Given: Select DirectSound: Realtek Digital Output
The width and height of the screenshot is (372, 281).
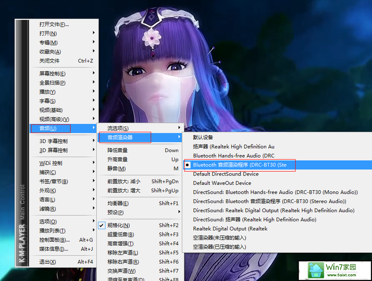Looking at the screenshot, I should tap(278, 210).
